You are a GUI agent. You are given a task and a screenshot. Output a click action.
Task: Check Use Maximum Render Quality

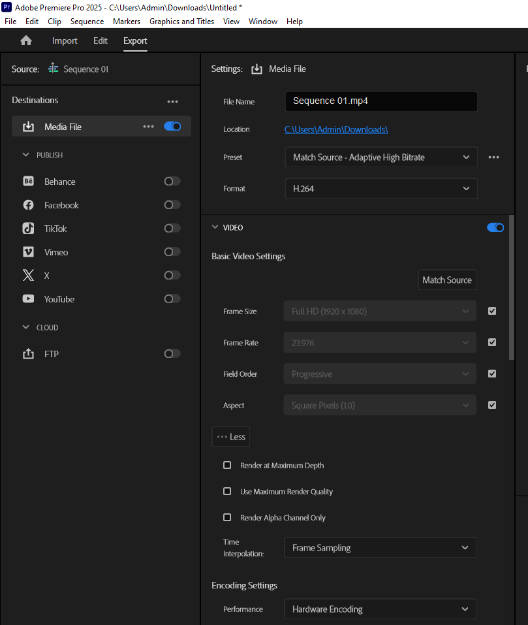(227, 492)
